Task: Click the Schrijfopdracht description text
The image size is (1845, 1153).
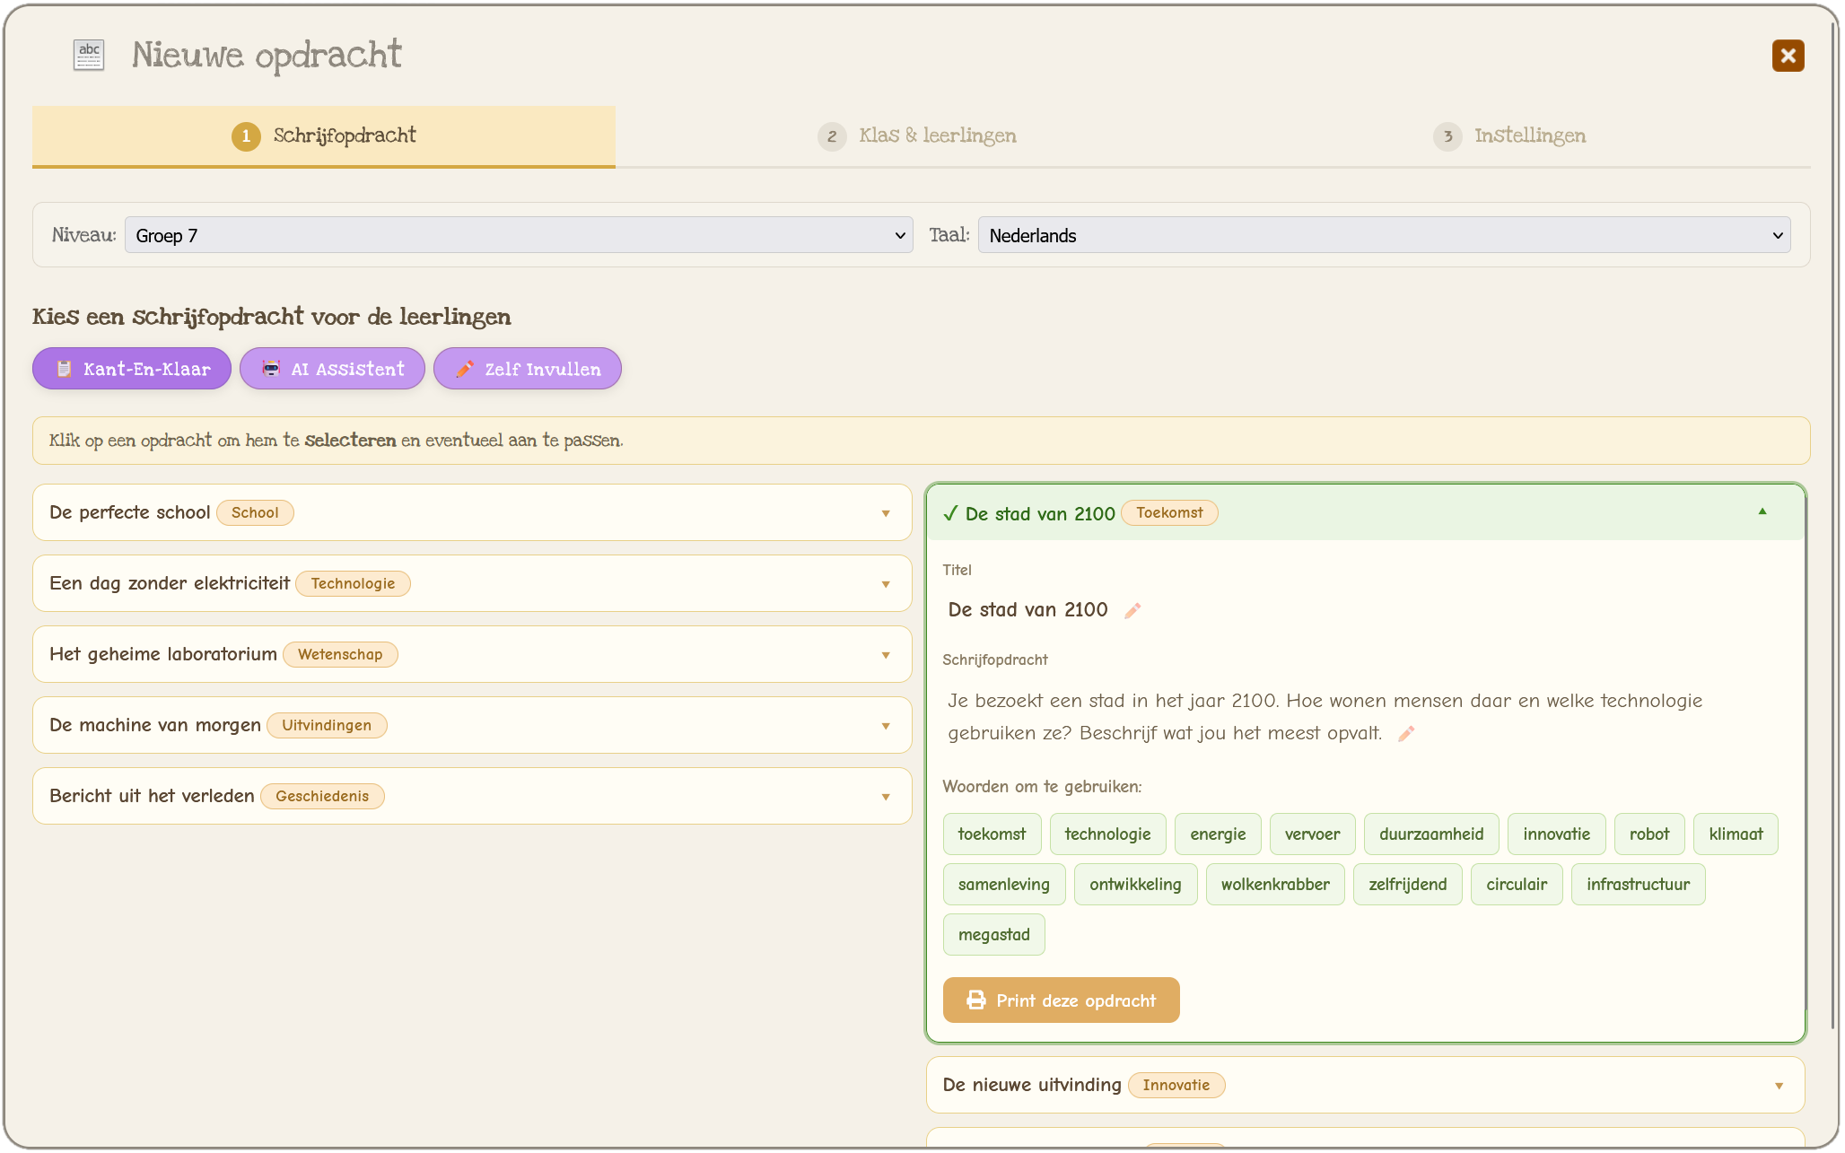Action: pos(1325,717)
